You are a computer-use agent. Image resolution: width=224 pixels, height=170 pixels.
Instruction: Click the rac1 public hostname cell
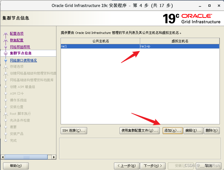point(100,46)
